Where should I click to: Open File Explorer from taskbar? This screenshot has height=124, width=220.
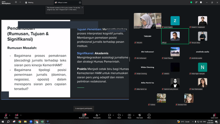(x=25, y=122)
